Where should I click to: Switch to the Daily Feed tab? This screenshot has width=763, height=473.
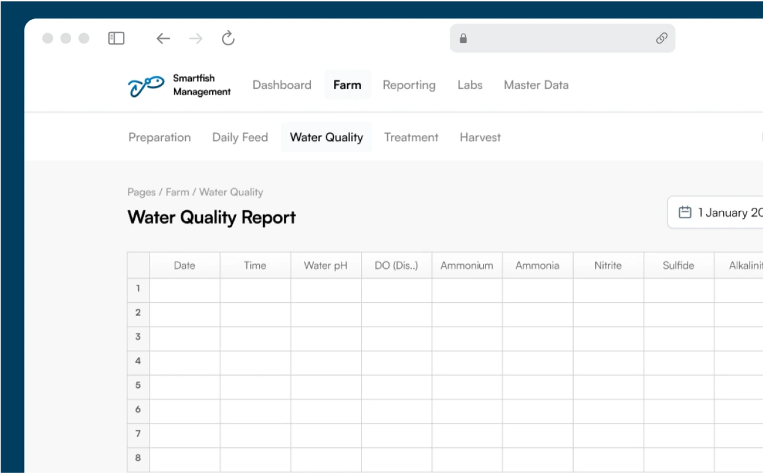coord(240,137)
